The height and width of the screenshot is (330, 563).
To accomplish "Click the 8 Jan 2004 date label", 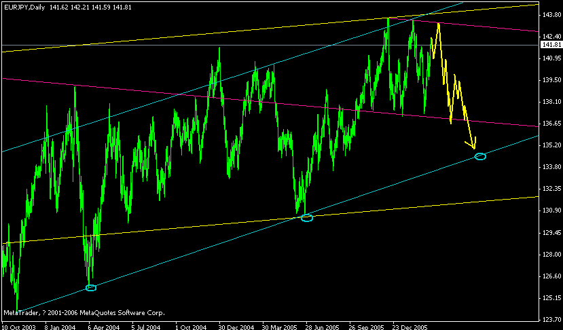I will click(x=60, y=327).
